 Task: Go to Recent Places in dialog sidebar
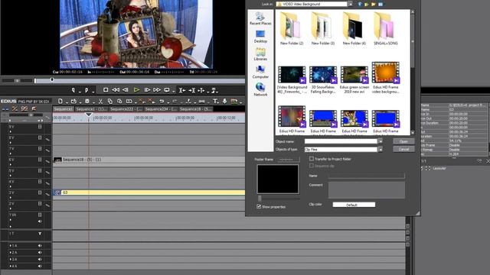tap(260, 18)
